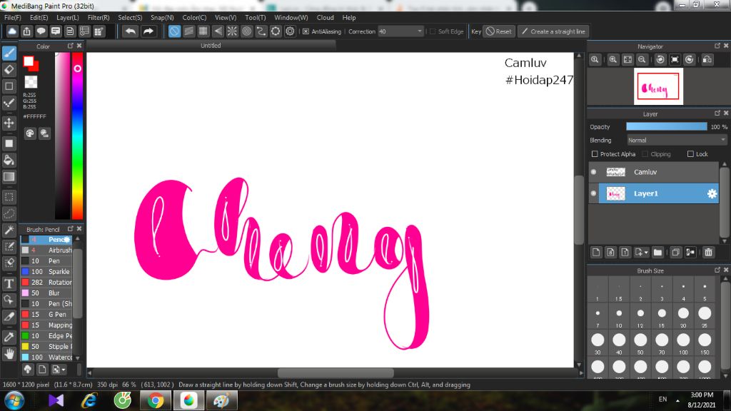Select the Hand tool
Image resolution: width=731 pixels, height=411 pixels.
[x=9, y=354]
